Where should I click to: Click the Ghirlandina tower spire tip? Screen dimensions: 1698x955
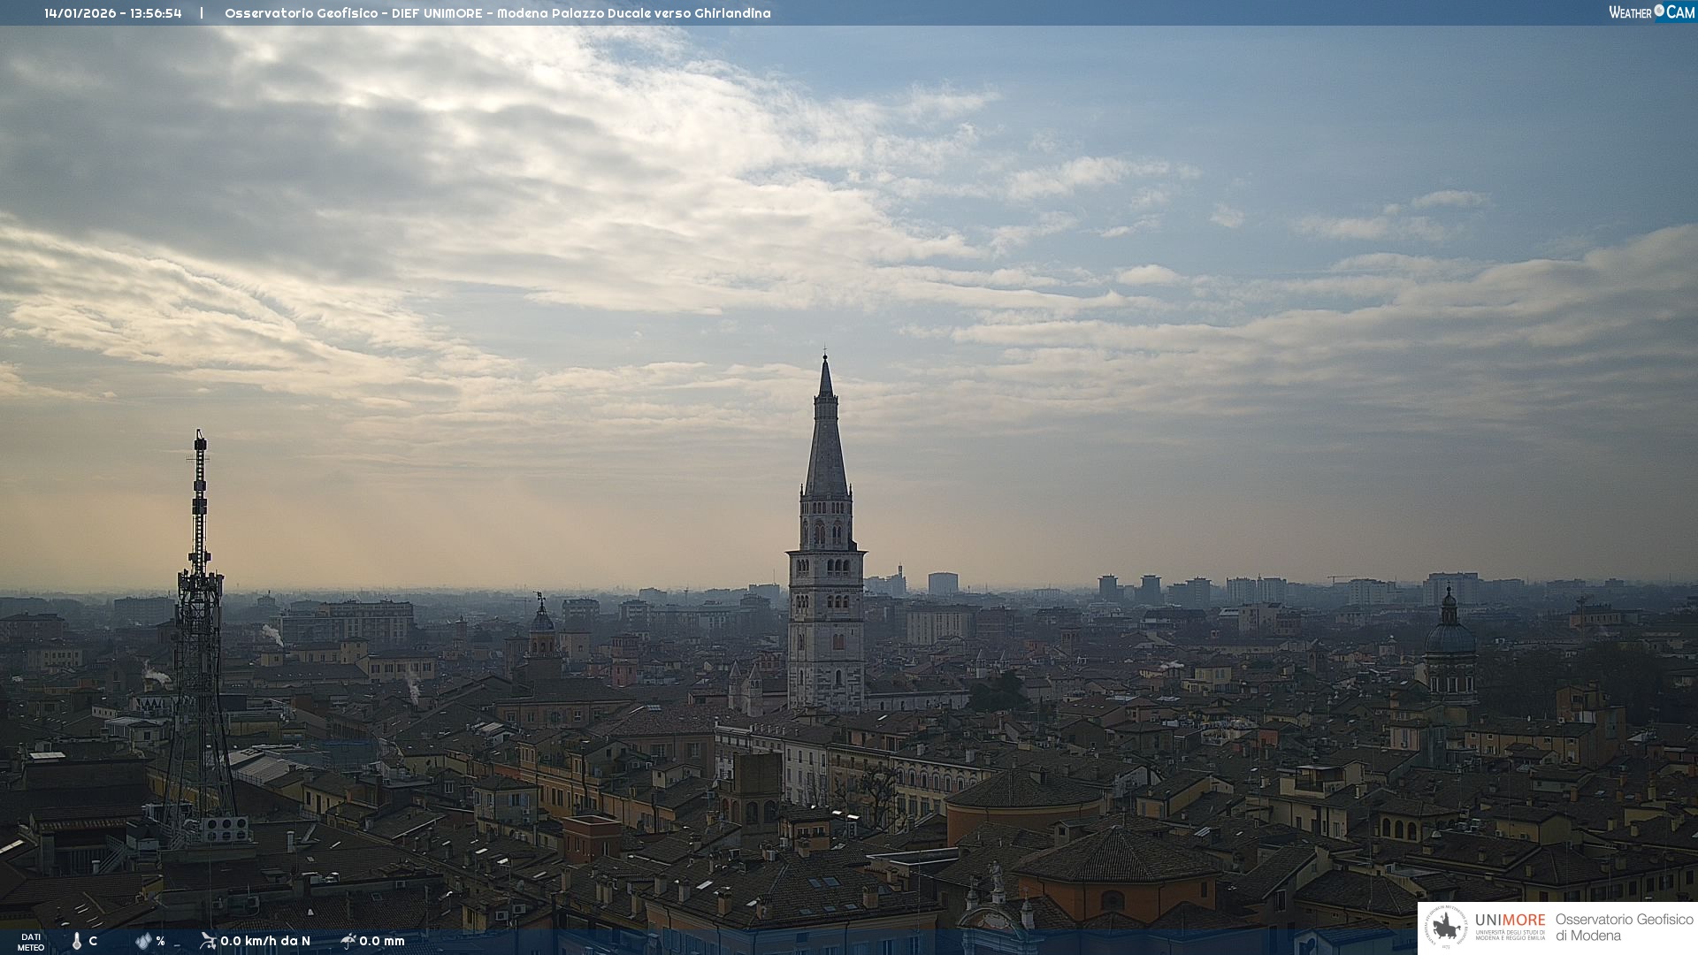(x=825, y=357)
